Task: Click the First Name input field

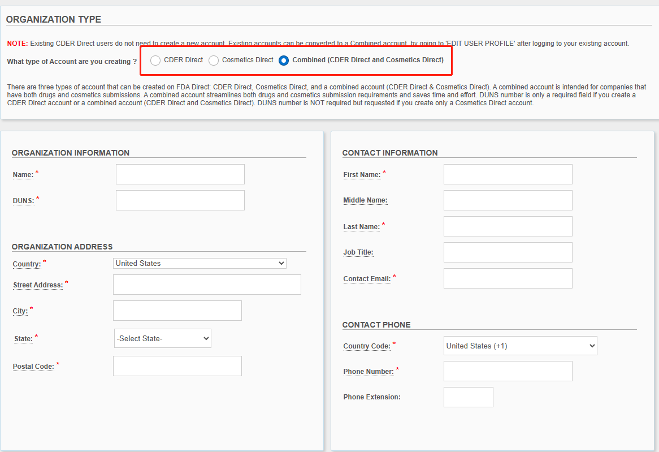Action: pos(508,174)
